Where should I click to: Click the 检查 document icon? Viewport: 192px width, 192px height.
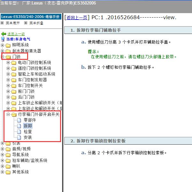[19, 132]
